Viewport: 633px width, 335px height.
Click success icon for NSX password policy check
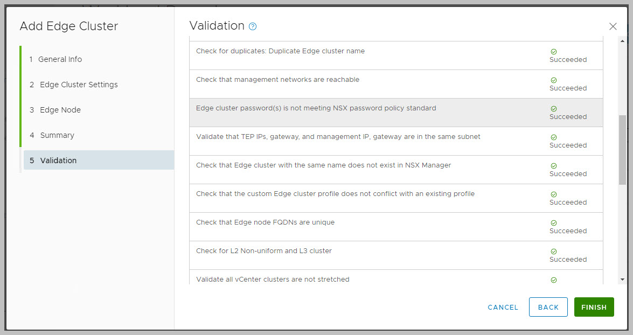click(554, 109)
